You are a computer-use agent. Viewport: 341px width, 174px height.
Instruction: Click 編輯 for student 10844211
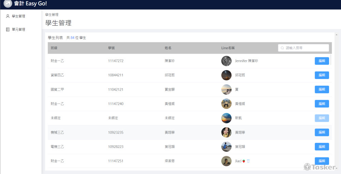click(x=322, y=75)
